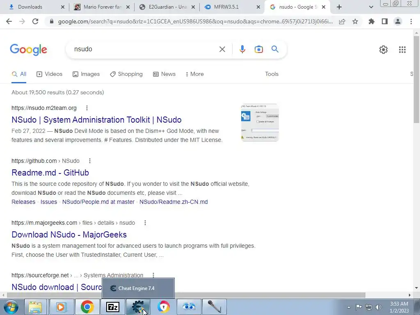Open the taskbar eyes application icon

click(189, 307)
